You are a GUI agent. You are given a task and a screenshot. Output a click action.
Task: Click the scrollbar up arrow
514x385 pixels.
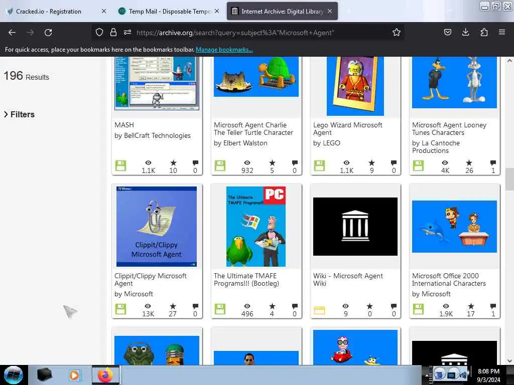click(509, 61)
